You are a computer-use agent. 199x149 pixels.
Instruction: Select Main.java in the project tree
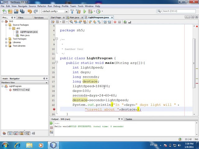point(25,35)
